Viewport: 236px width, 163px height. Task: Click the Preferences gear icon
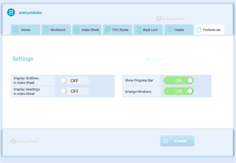(199, 30)
